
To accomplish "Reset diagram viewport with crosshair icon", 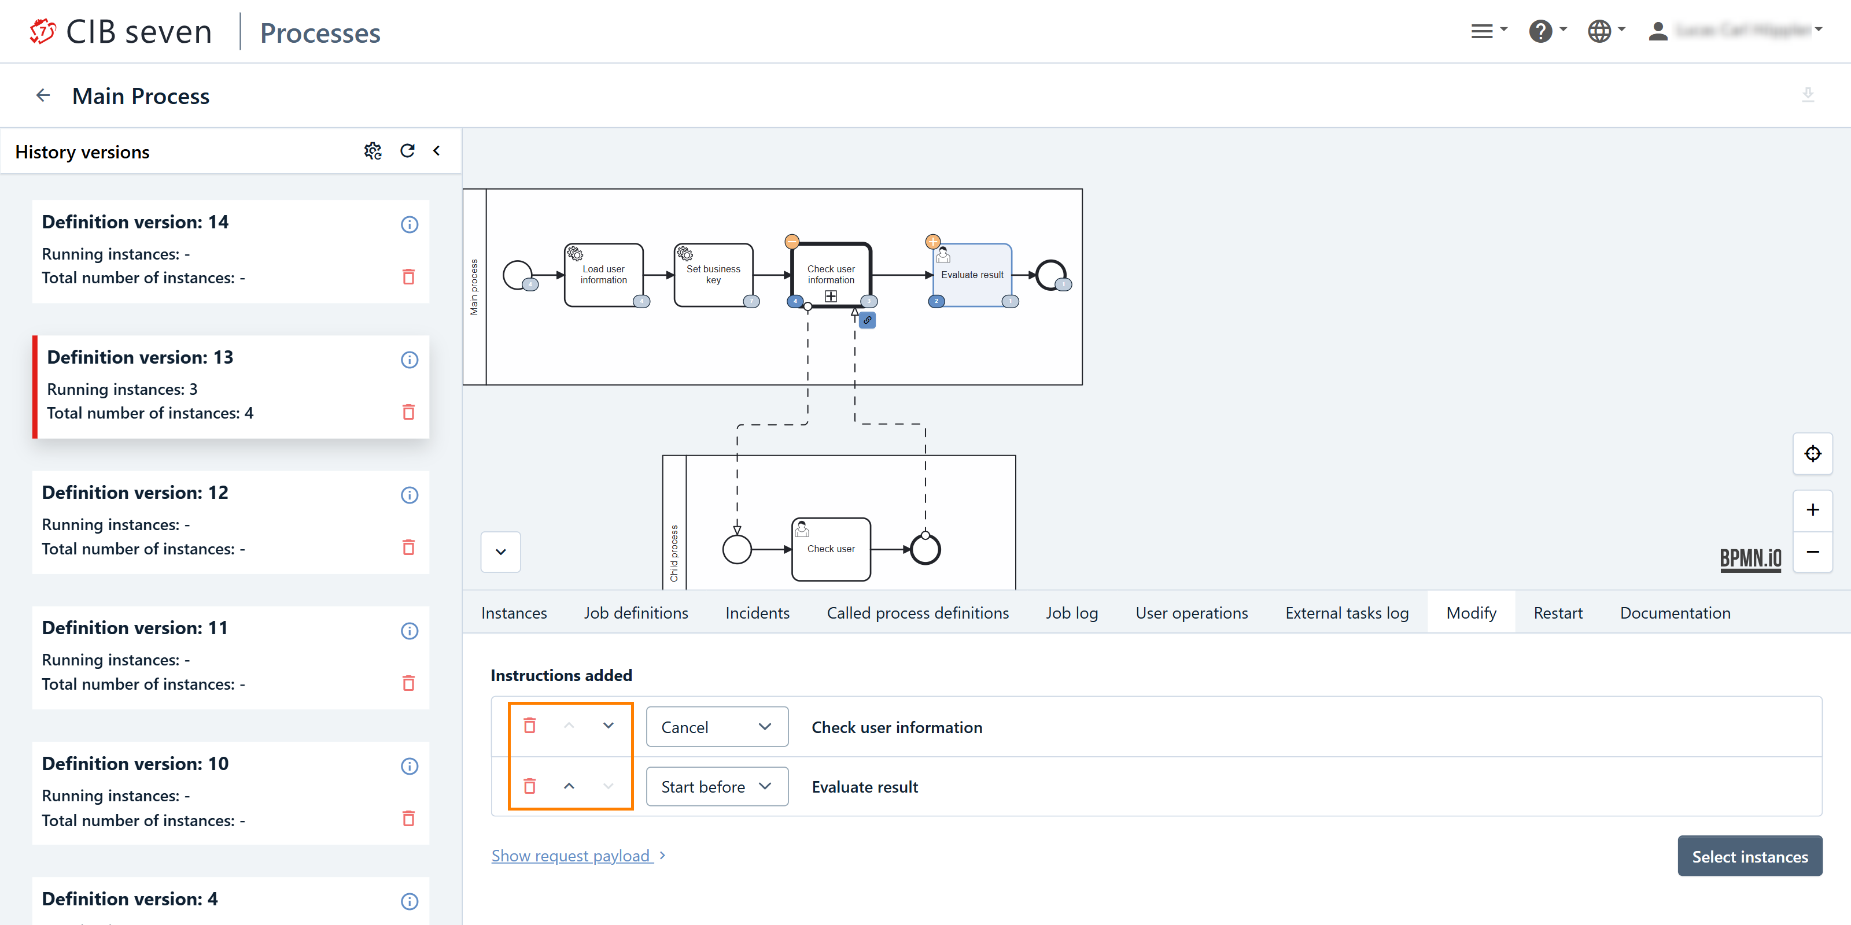I will tap(1812, 454).
